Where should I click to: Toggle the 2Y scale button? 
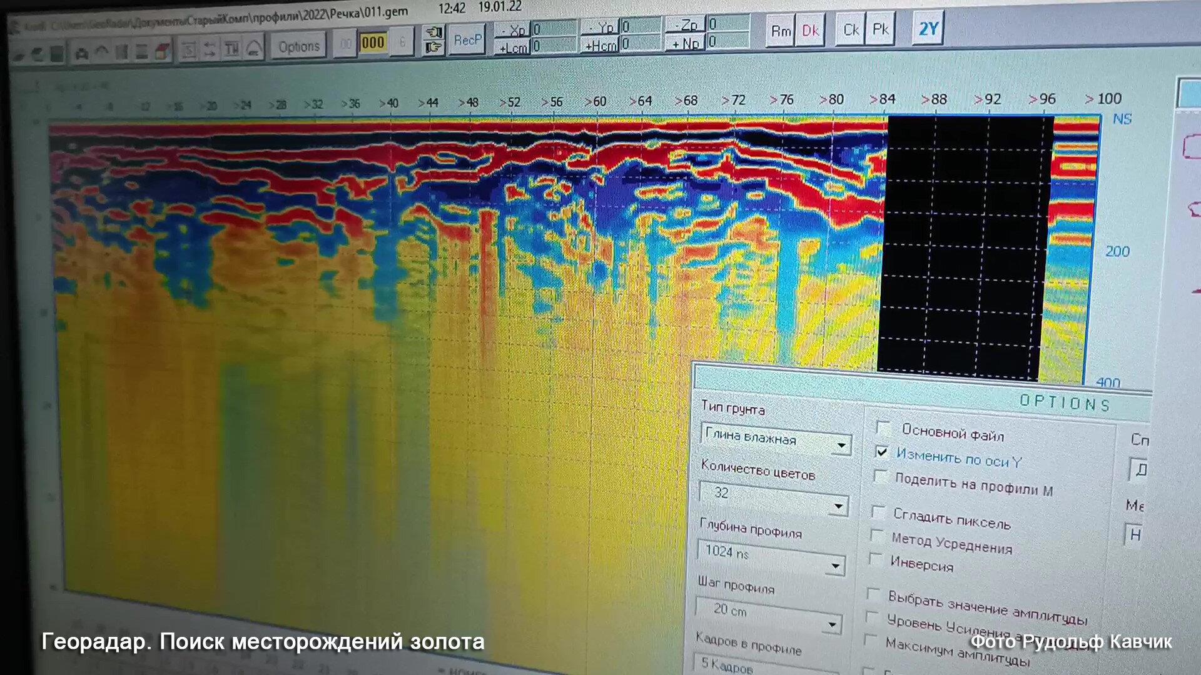tap(928, 29)
